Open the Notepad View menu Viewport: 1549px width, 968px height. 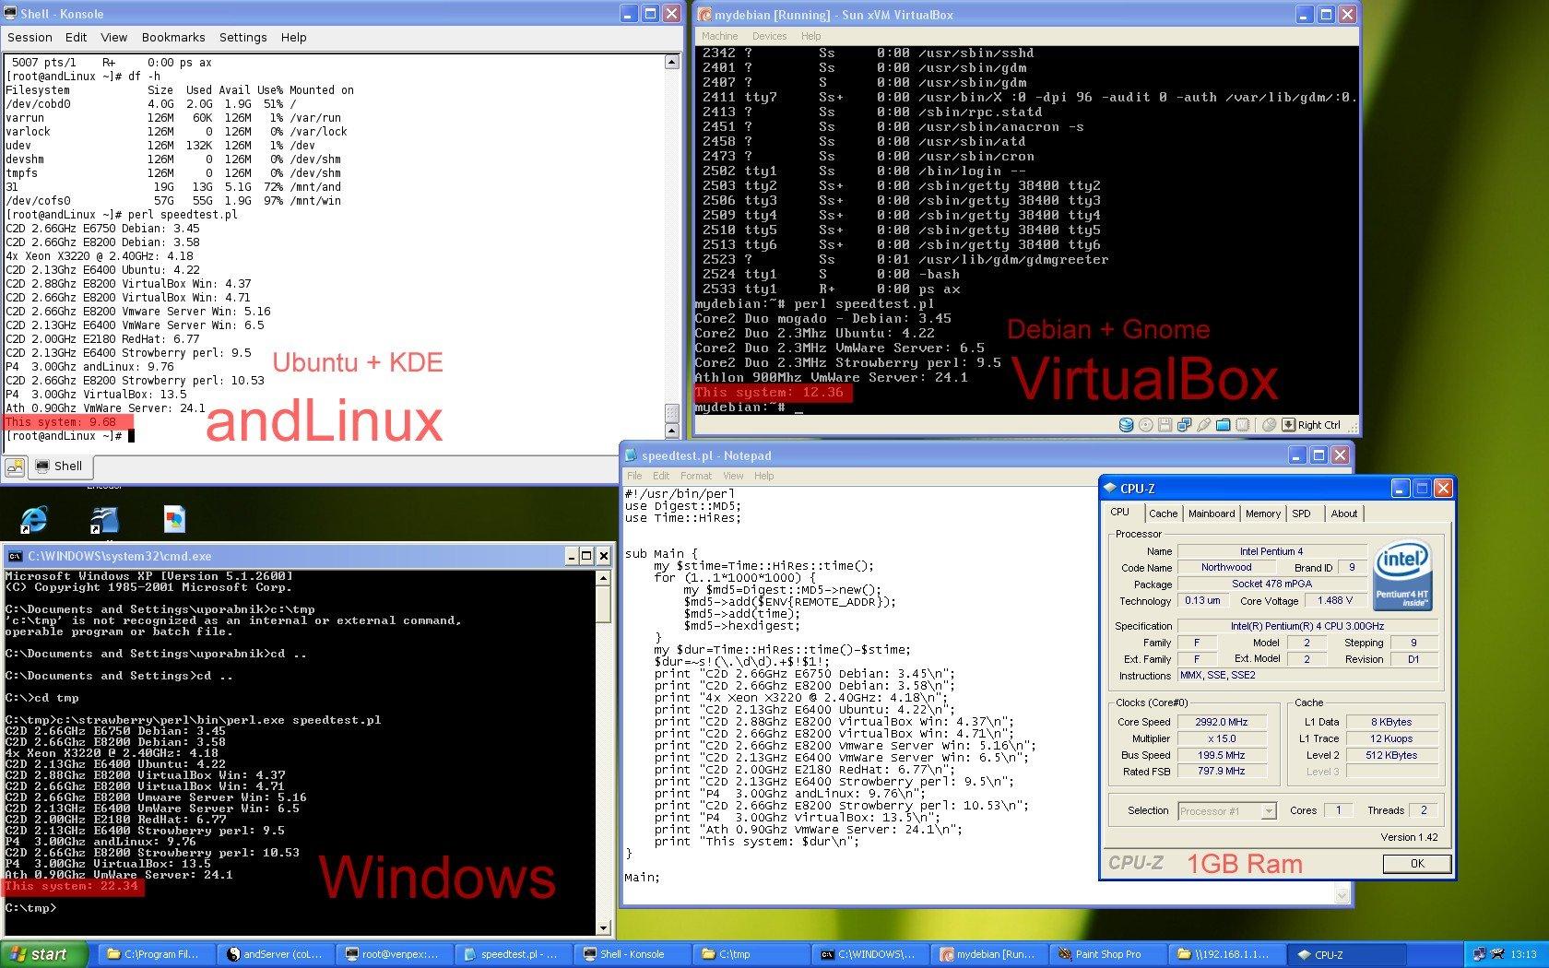733,476
